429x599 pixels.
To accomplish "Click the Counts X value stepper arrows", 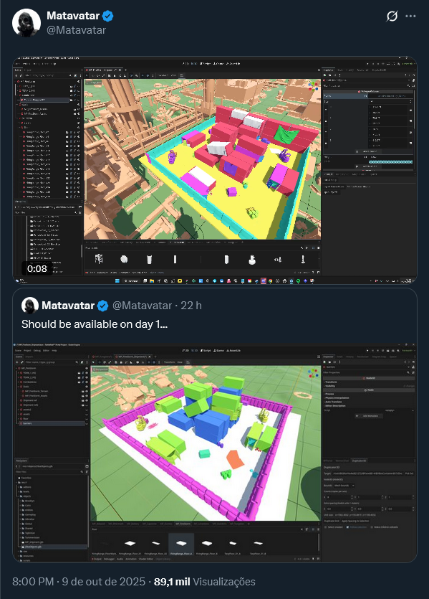I will [352, 497].
